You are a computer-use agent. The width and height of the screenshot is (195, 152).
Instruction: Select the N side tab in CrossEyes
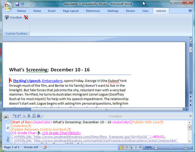(8, 128)
